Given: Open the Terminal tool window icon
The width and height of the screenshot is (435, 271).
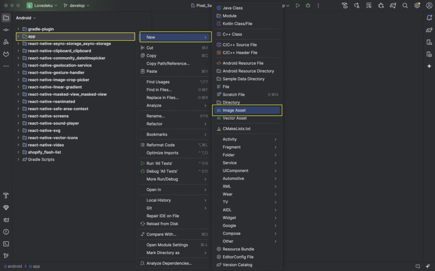Looking at the screenshot, I should (6, 244).
